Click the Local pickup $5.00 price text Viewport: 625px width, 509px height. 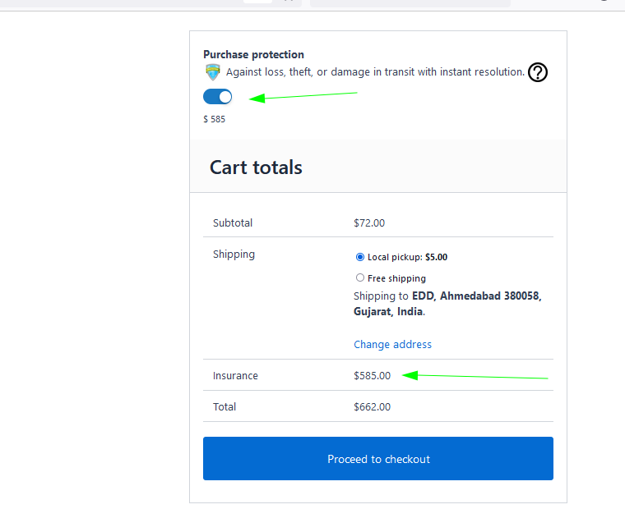point(436,257)
